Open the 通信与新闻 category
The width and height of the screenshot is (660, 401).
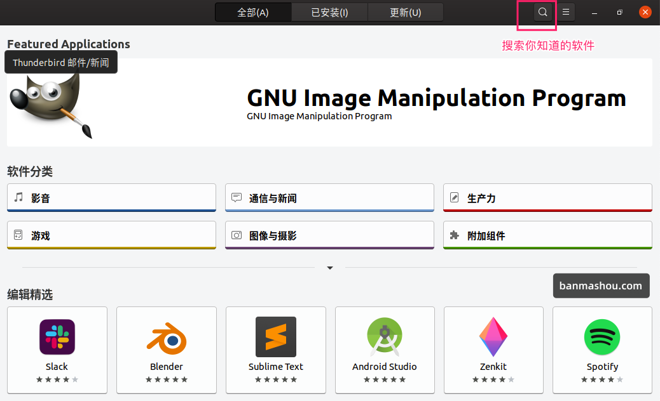click(329, 198)
